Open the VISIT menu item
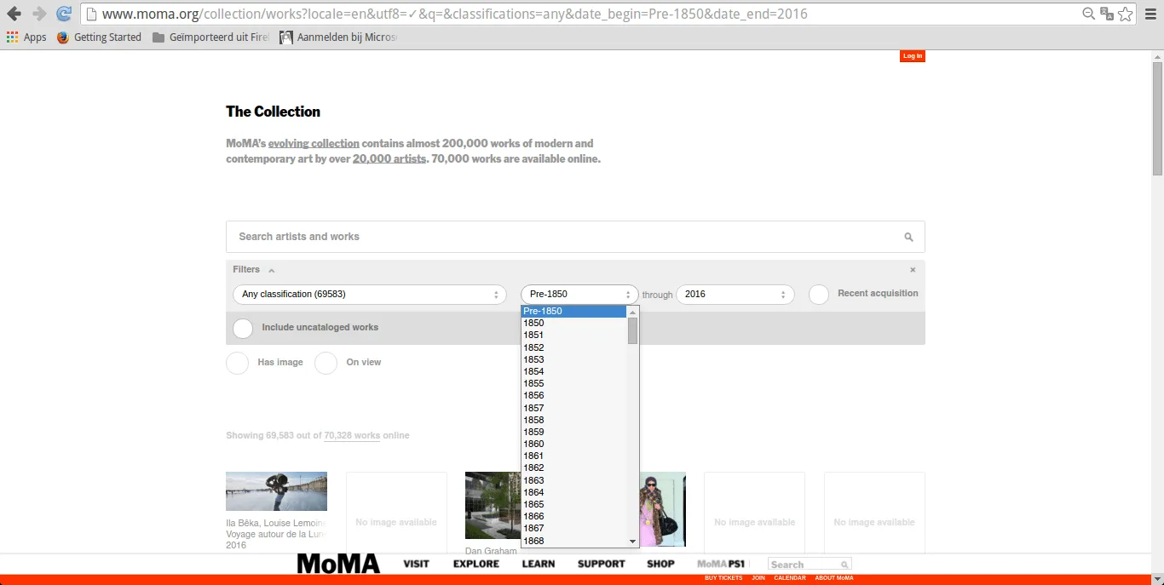 pos(417,564)
